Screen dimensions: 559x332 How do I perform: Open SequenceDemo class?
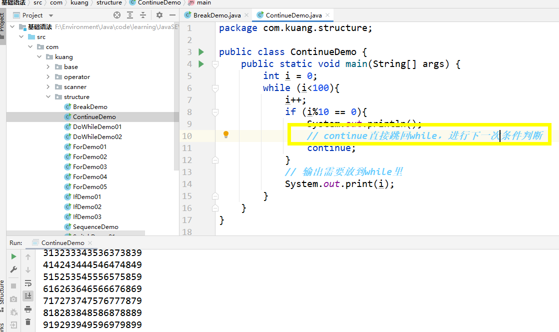click(x=95, y=226)
